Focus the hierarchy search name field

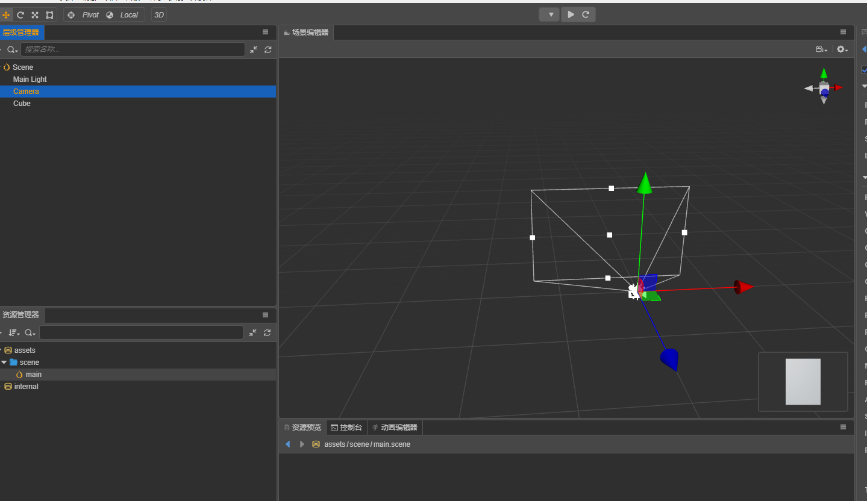(133, 49)
